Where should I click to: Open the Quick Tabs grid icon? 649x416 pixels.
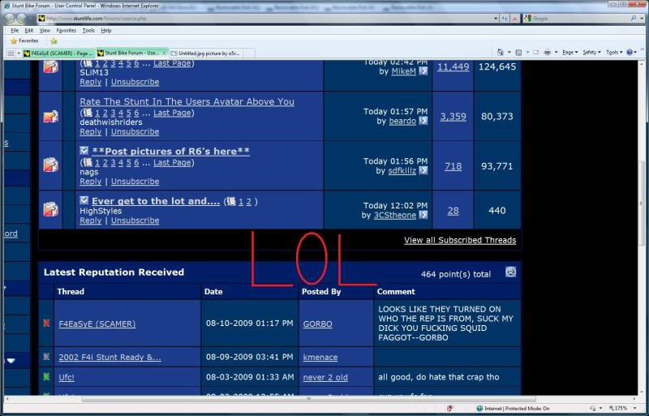(11, 53)
